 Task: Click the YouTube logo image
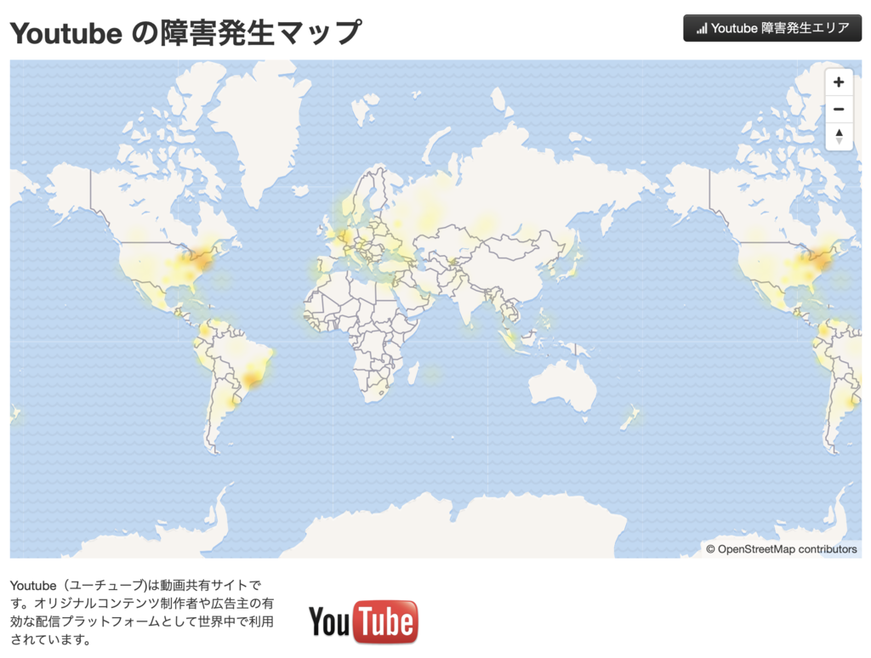(x=363, y=621)
